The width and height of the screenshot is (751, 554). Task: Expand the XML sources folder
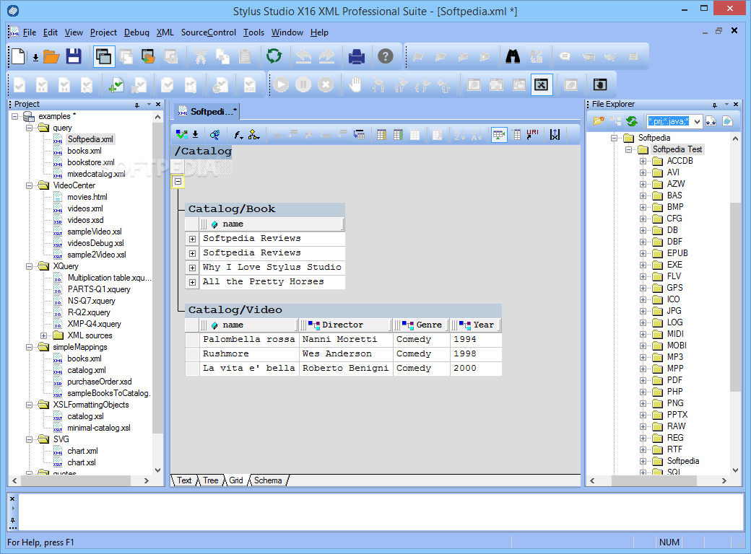43,335
